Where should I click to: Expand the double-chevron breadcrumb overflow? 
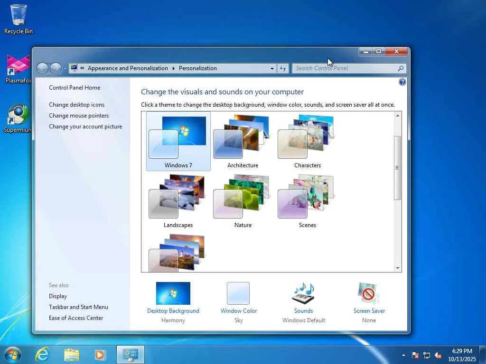82,68
